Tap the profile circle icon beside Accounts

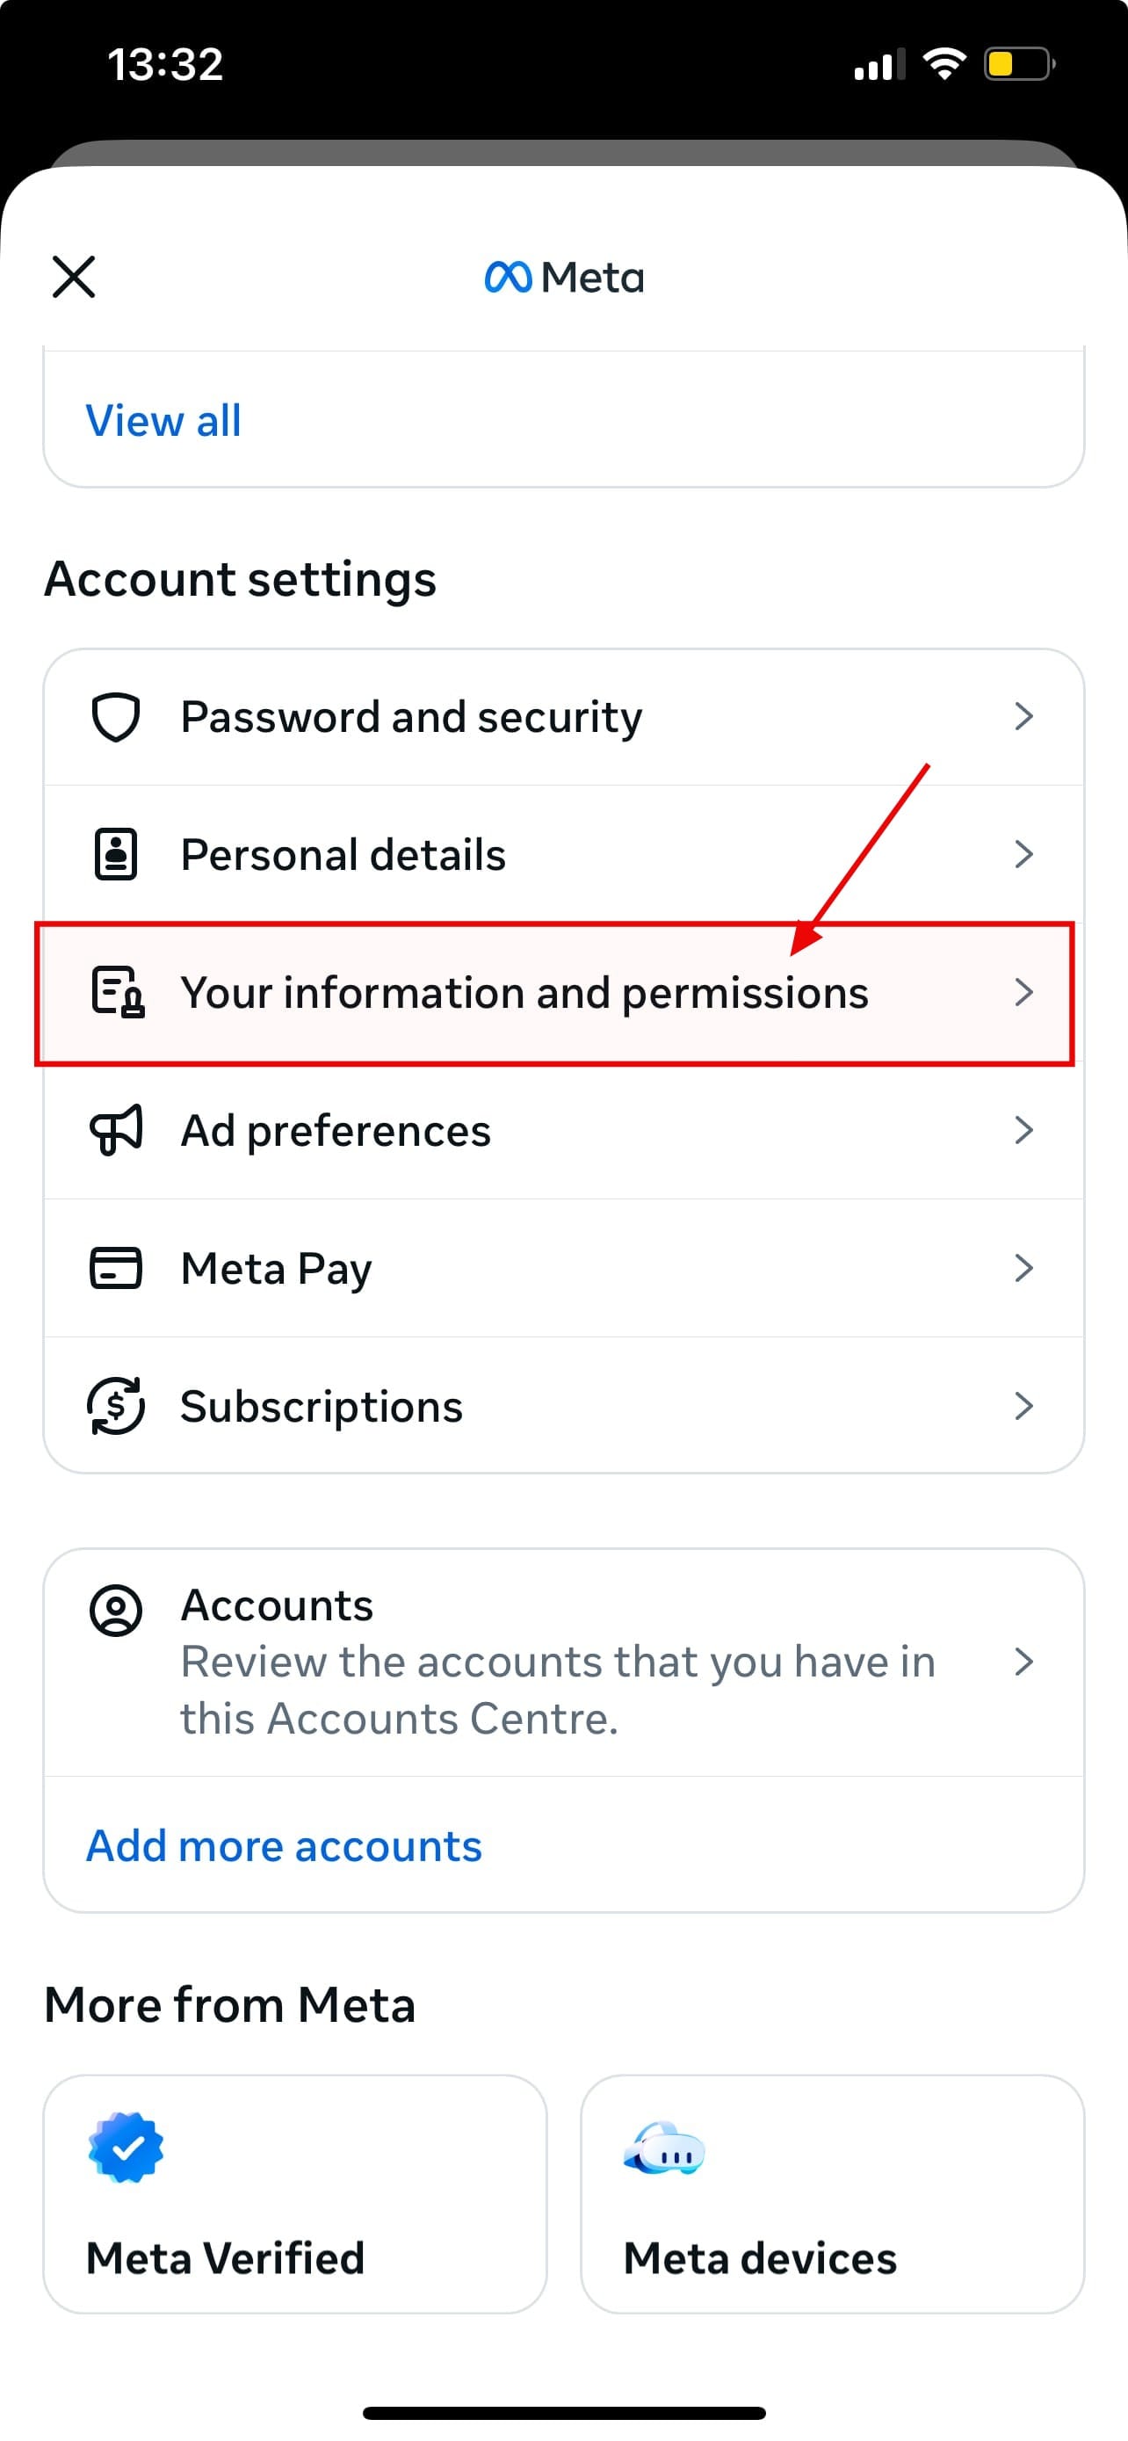[x=116, y=1610]
